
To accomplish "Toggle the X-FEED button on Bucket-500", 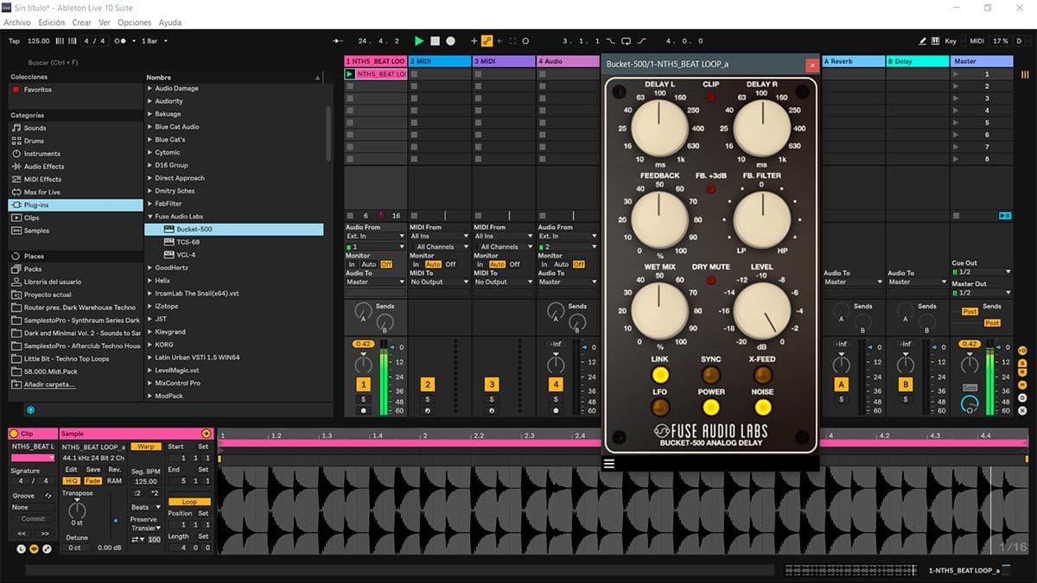I will (x=762, y=375).
